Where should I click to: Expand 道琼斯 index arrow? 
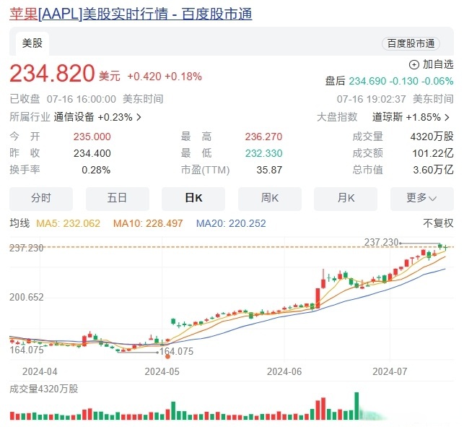click(x=449, y=117)
